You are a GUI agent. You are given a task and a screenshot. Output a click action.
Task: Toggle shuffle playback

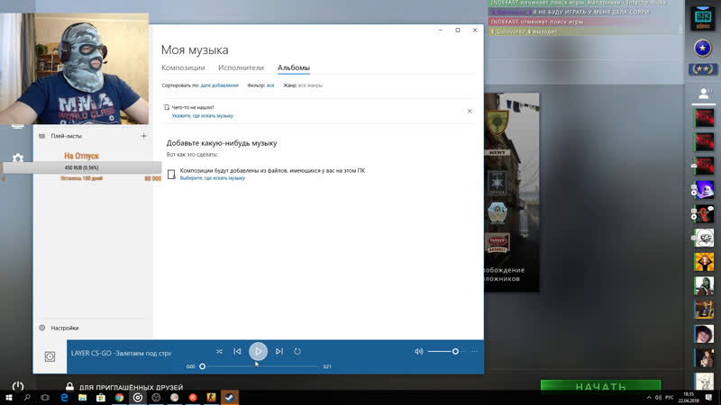[219, 351]
